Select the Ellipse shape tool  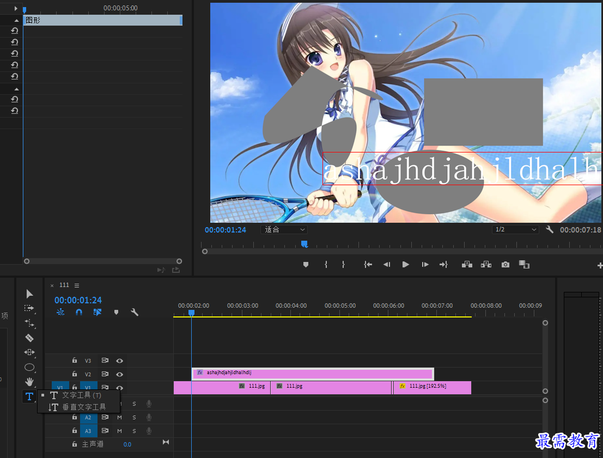click(x=29, y=367)
